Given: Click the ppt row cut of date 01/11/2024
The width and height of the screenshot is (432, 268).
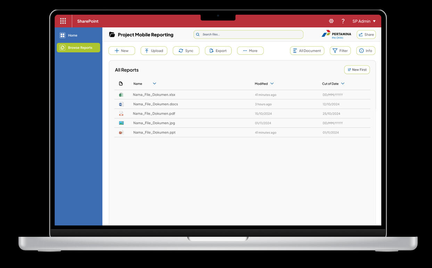Looking at the screenshot, I should (331, 132).
